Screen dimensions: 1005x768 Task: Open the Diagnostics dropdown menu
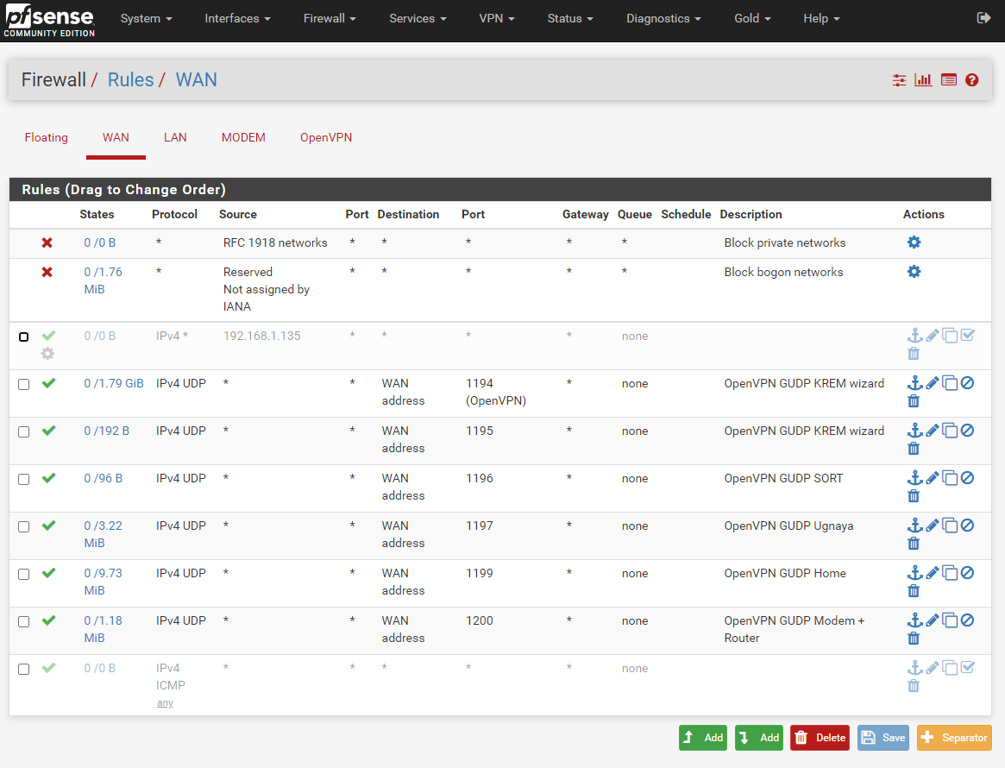[663, 19]
